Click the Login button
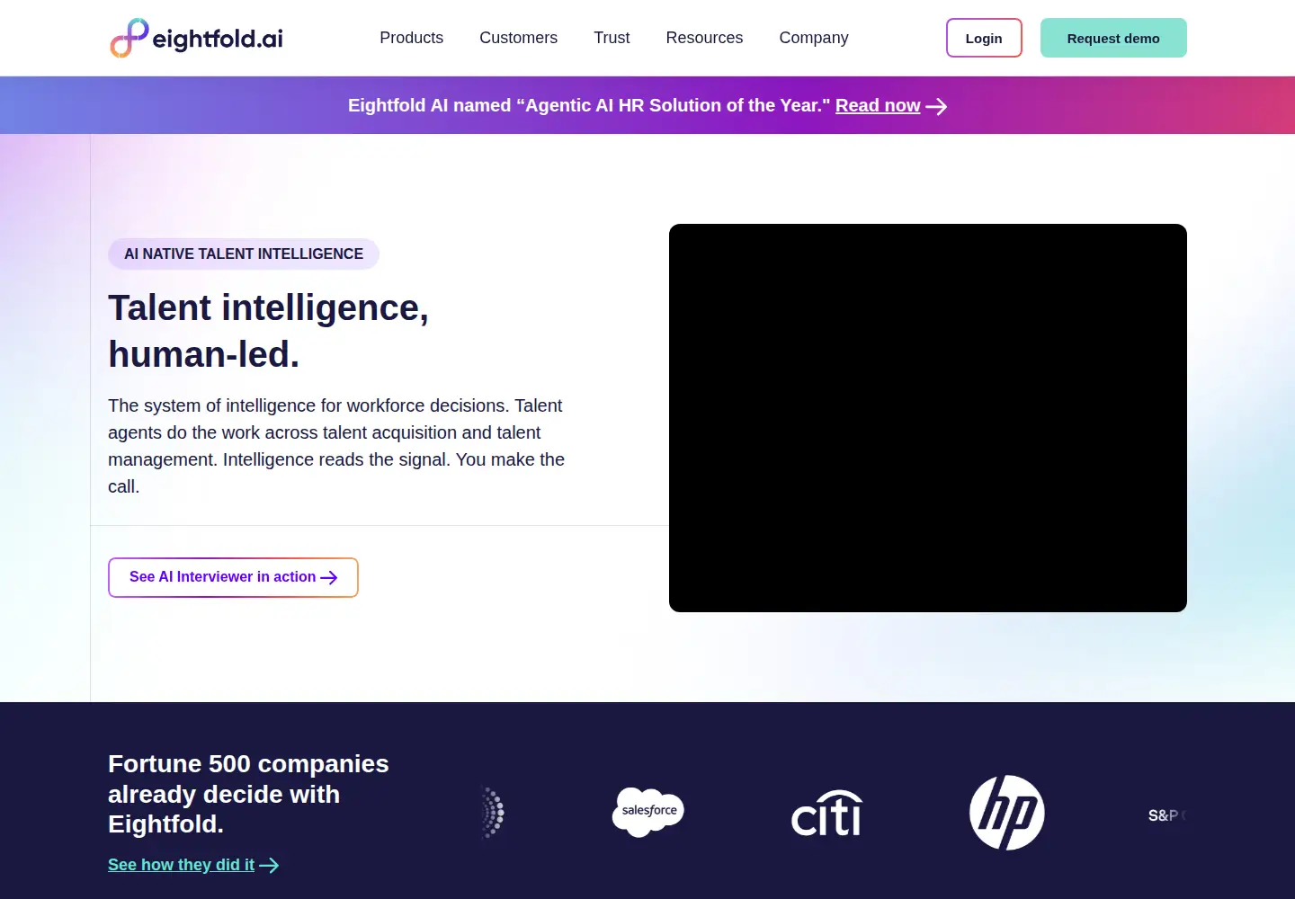 984,38
